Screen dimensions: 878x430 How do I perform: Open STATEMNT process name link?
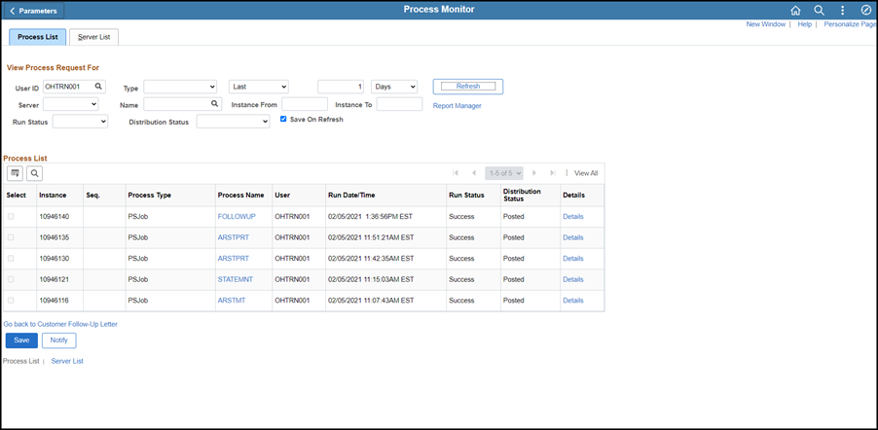coord(236,279)
